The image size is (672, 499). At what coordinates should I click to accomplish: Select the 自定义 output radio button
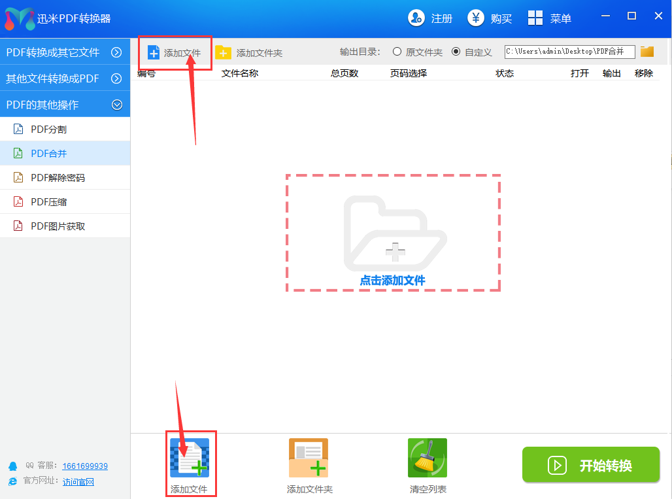coord(456,52)
